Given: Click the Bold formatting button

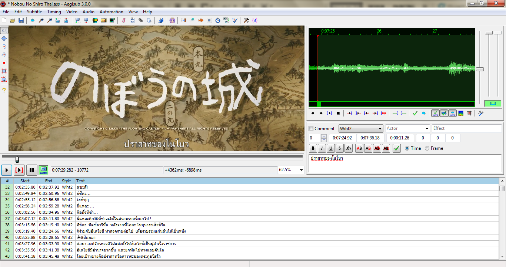Looking at the screenshot, I should pyautogui.click(x=313, y=148).
